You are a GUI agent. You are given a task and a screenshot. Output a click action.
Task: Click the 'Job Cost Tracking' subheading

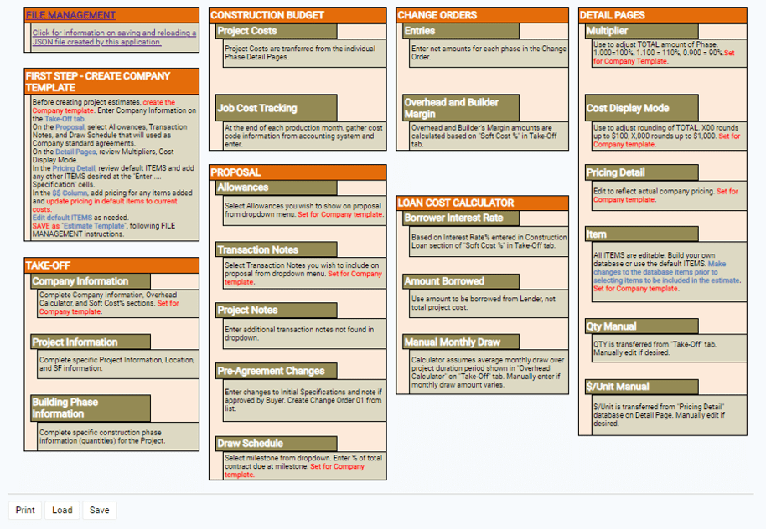point(277,108)
